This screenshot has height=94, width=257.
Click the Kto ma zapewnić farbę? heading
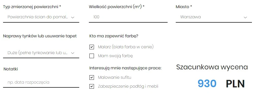114,36
